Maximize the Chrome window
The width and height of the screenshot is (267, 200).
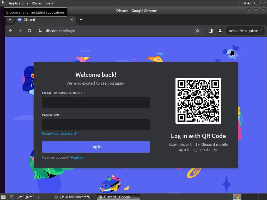(256, 10)
